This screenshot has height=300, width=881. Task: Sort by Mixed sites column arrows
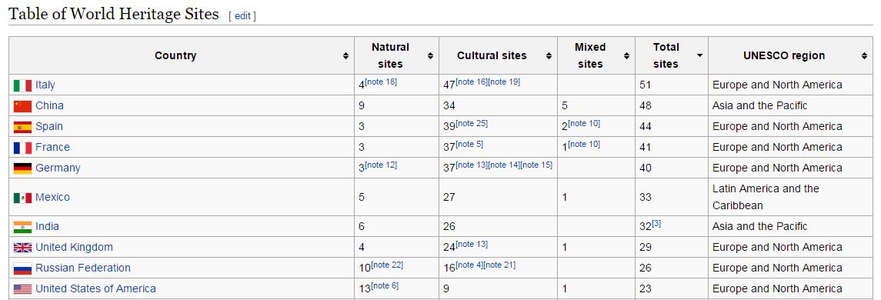626,55
